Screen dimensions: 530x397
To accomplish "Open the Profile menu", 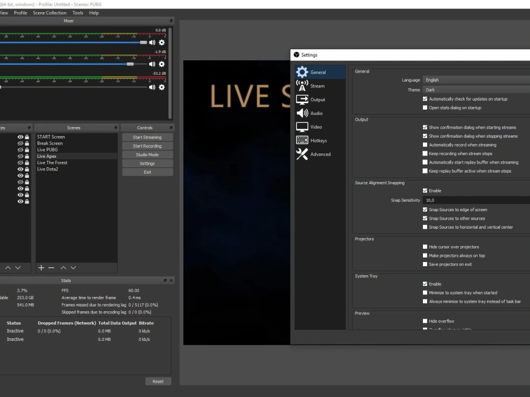I will [20, 13].
